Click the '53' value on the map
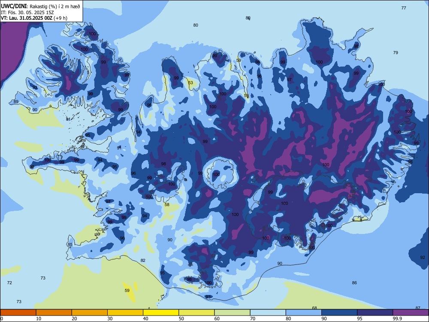429x322 pixels. tap(190, 83)
